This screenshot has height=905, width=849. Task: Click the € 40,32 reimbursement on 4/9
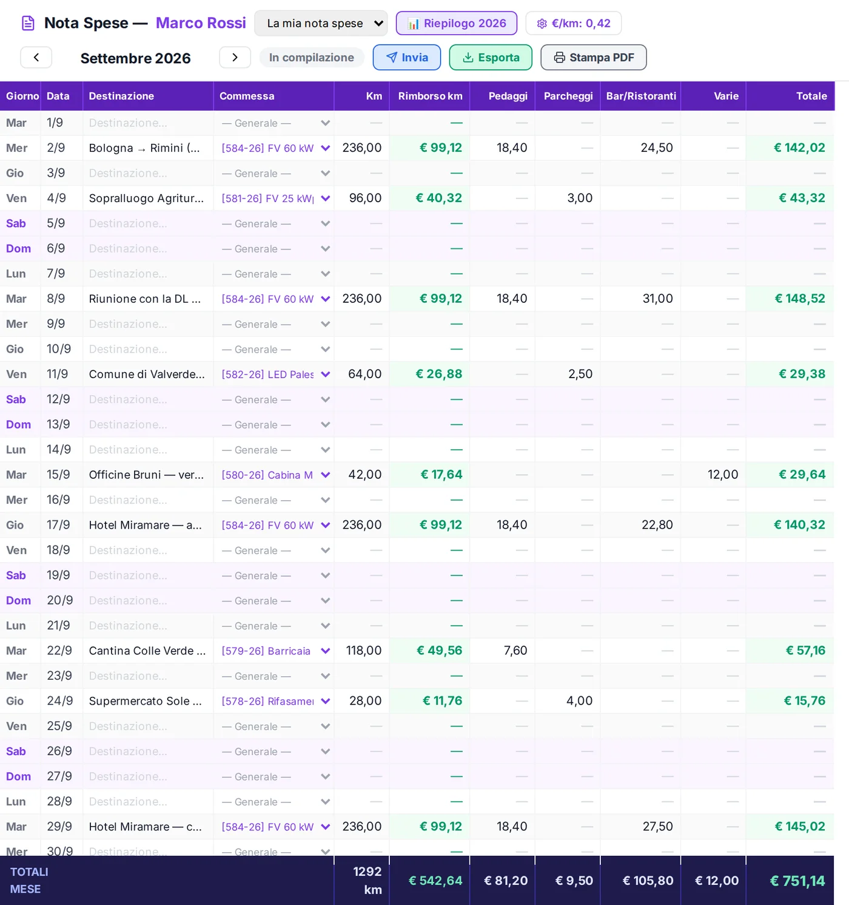(x=438, y=198)
